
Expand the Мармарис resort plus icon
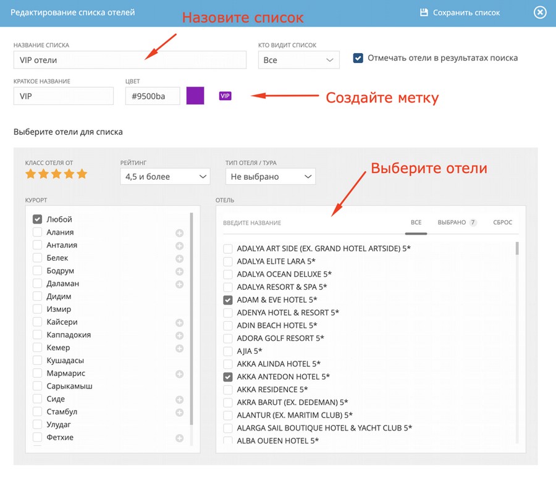tap(179, 374)
